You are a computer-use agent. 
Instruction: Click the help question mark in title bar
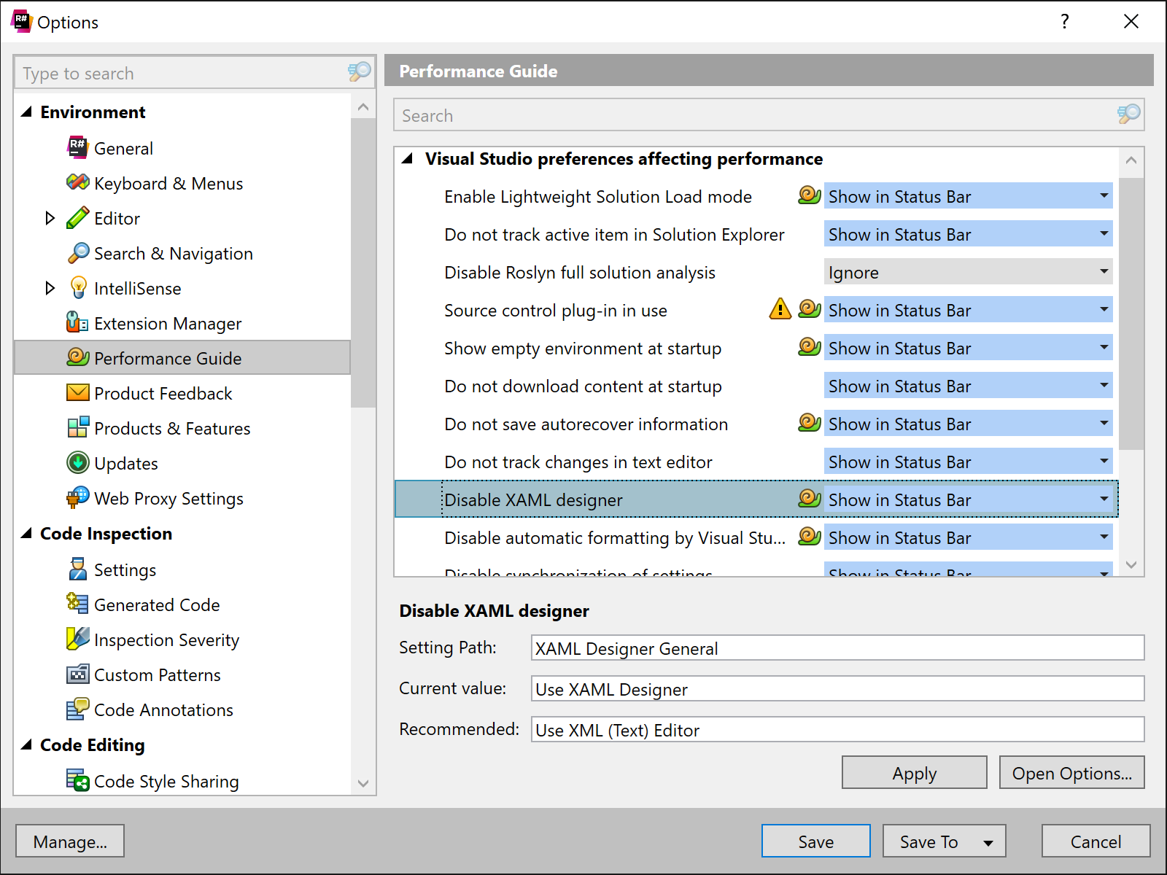[x=1065, y=22]
